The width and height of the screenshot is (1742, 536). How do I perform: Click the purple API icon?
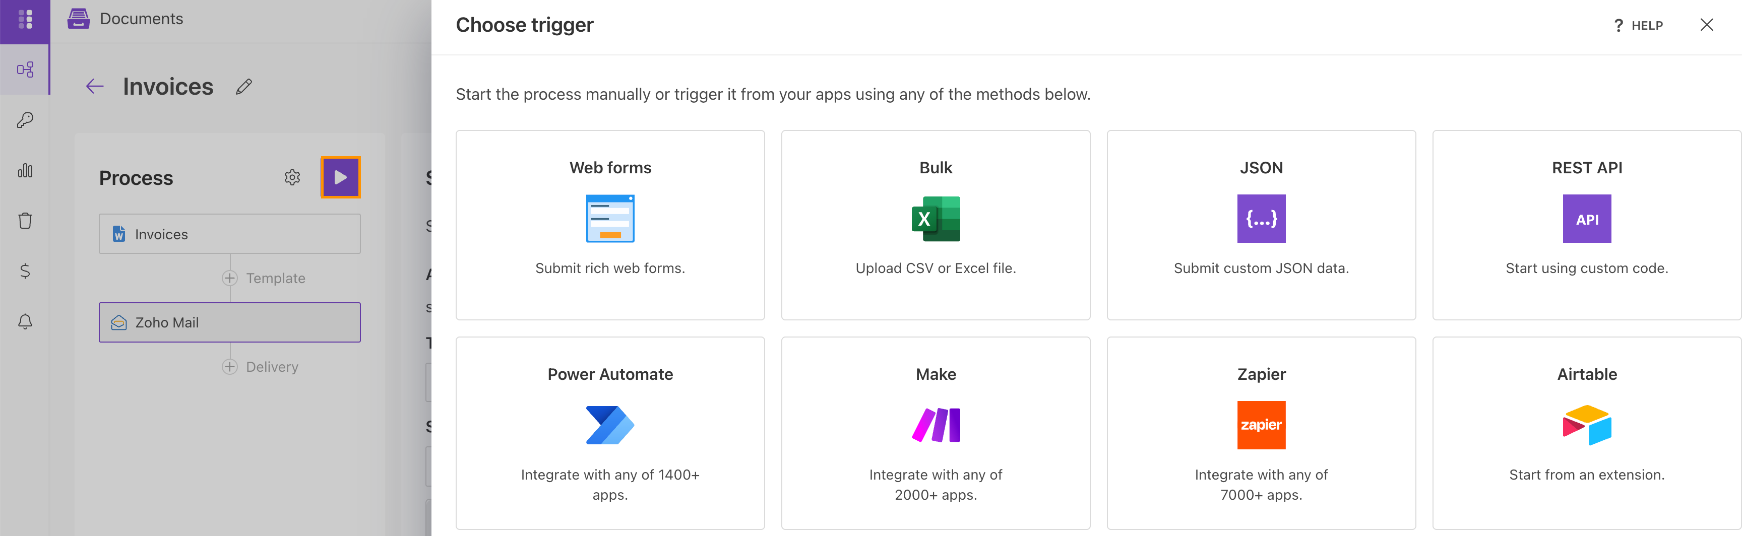pyautogui.click(x=1586, y=218)
